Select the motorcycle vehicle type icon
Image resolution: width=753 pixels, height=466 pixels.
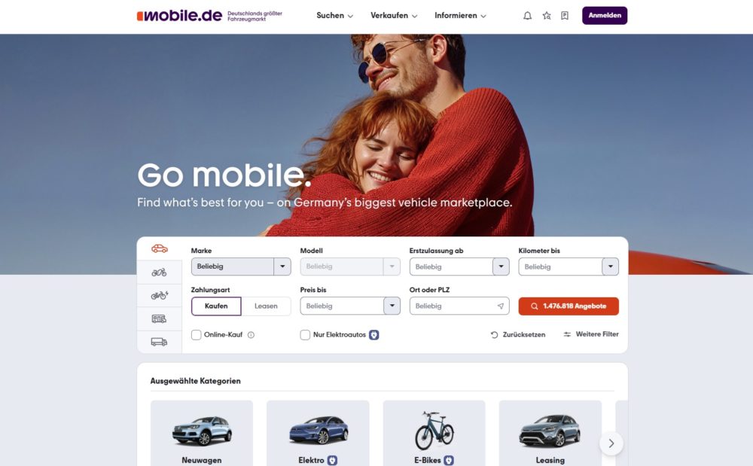tap(160, 272)
